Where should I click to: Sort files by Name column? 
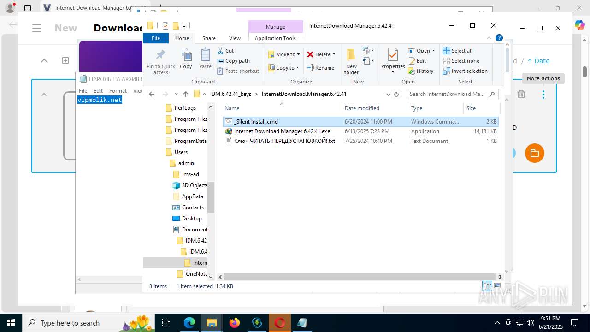[x=281, y=108]
